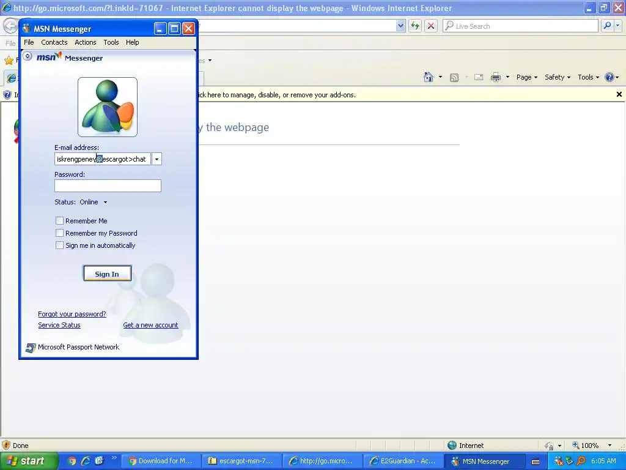
Task: Click the Read Mail icon
Action: (x=479, y=77)
